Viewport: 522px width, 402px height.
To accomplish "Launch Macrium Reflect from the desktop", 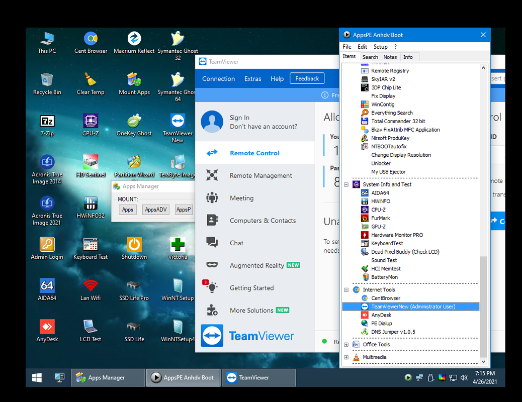I will tap(134, 43).
